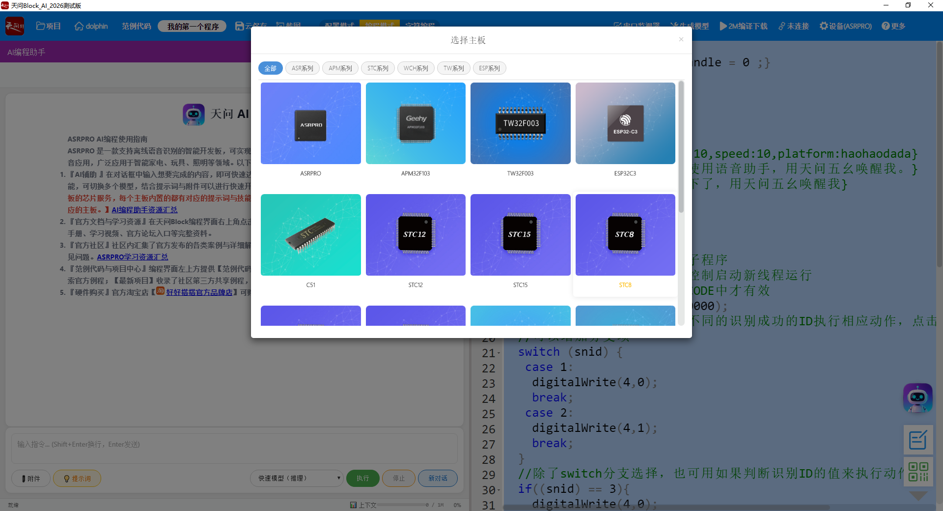The width and height of the screenshot is (943, 511).
Task: Open the 提示词 prompt button
Action: click(x=77, y=478)
